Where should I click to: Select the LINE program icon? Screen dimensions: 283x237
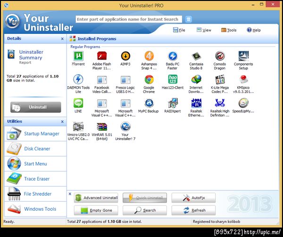click(78, 103)
